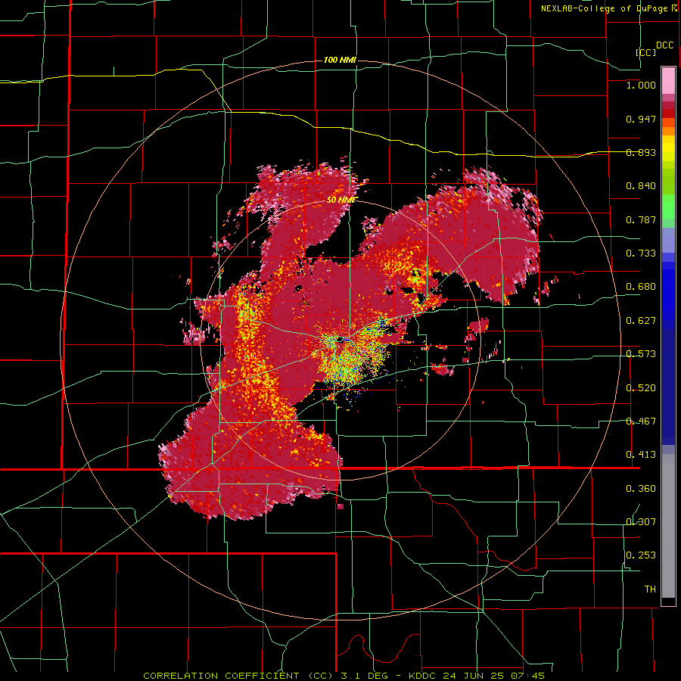Viewport: 681px width, 681px height.
Task: Select the 0.467 legend value
Action: [x=641, y=421]
